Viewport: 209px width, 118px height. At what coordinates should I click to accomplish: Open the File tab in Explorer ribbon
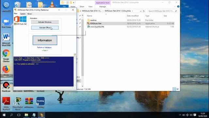(x=64, y=7)
